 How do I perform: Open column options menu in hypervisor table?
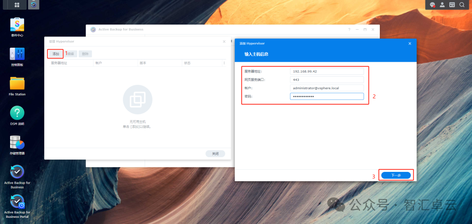click(224, 63)
